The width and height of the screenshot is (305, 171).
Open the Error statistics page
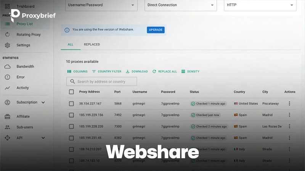21,77
